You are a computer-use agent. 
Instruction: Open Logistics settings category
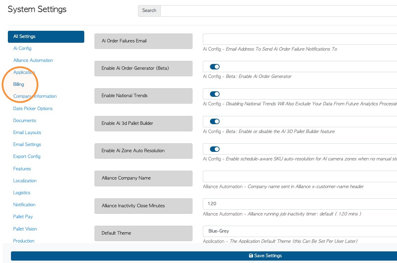tap(22, 193)
